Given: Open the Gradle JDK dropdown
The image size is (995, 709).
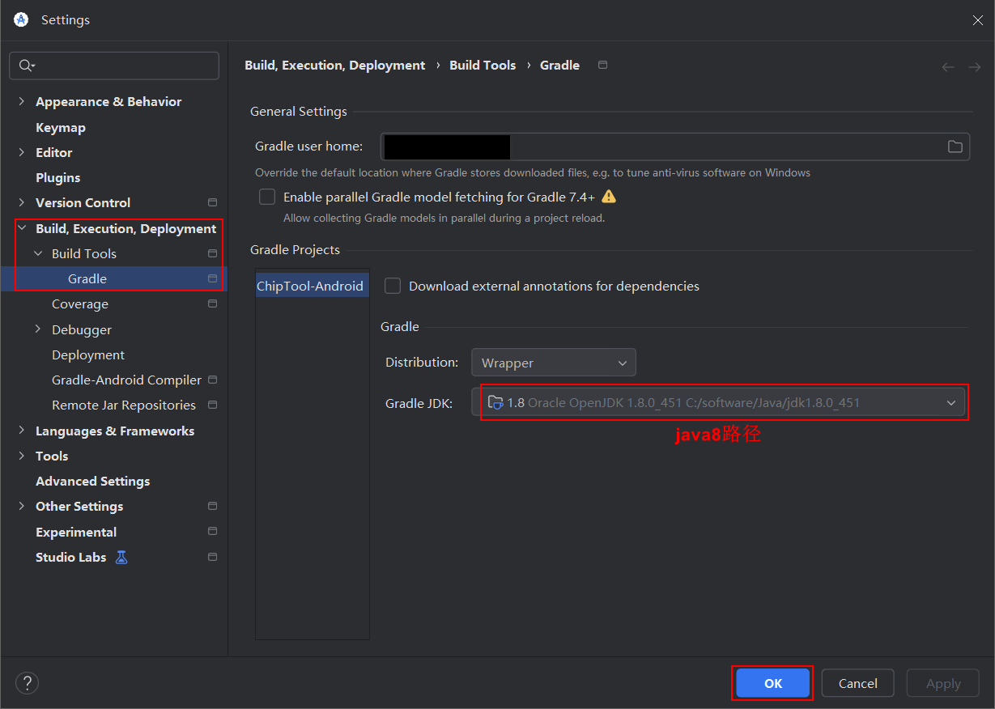Looking at the screenshot, I should point(720,402).
